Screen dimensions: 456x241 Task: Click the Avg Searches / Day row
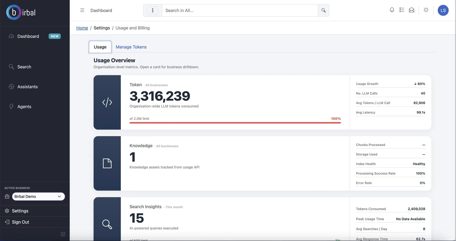coord(390,229)
